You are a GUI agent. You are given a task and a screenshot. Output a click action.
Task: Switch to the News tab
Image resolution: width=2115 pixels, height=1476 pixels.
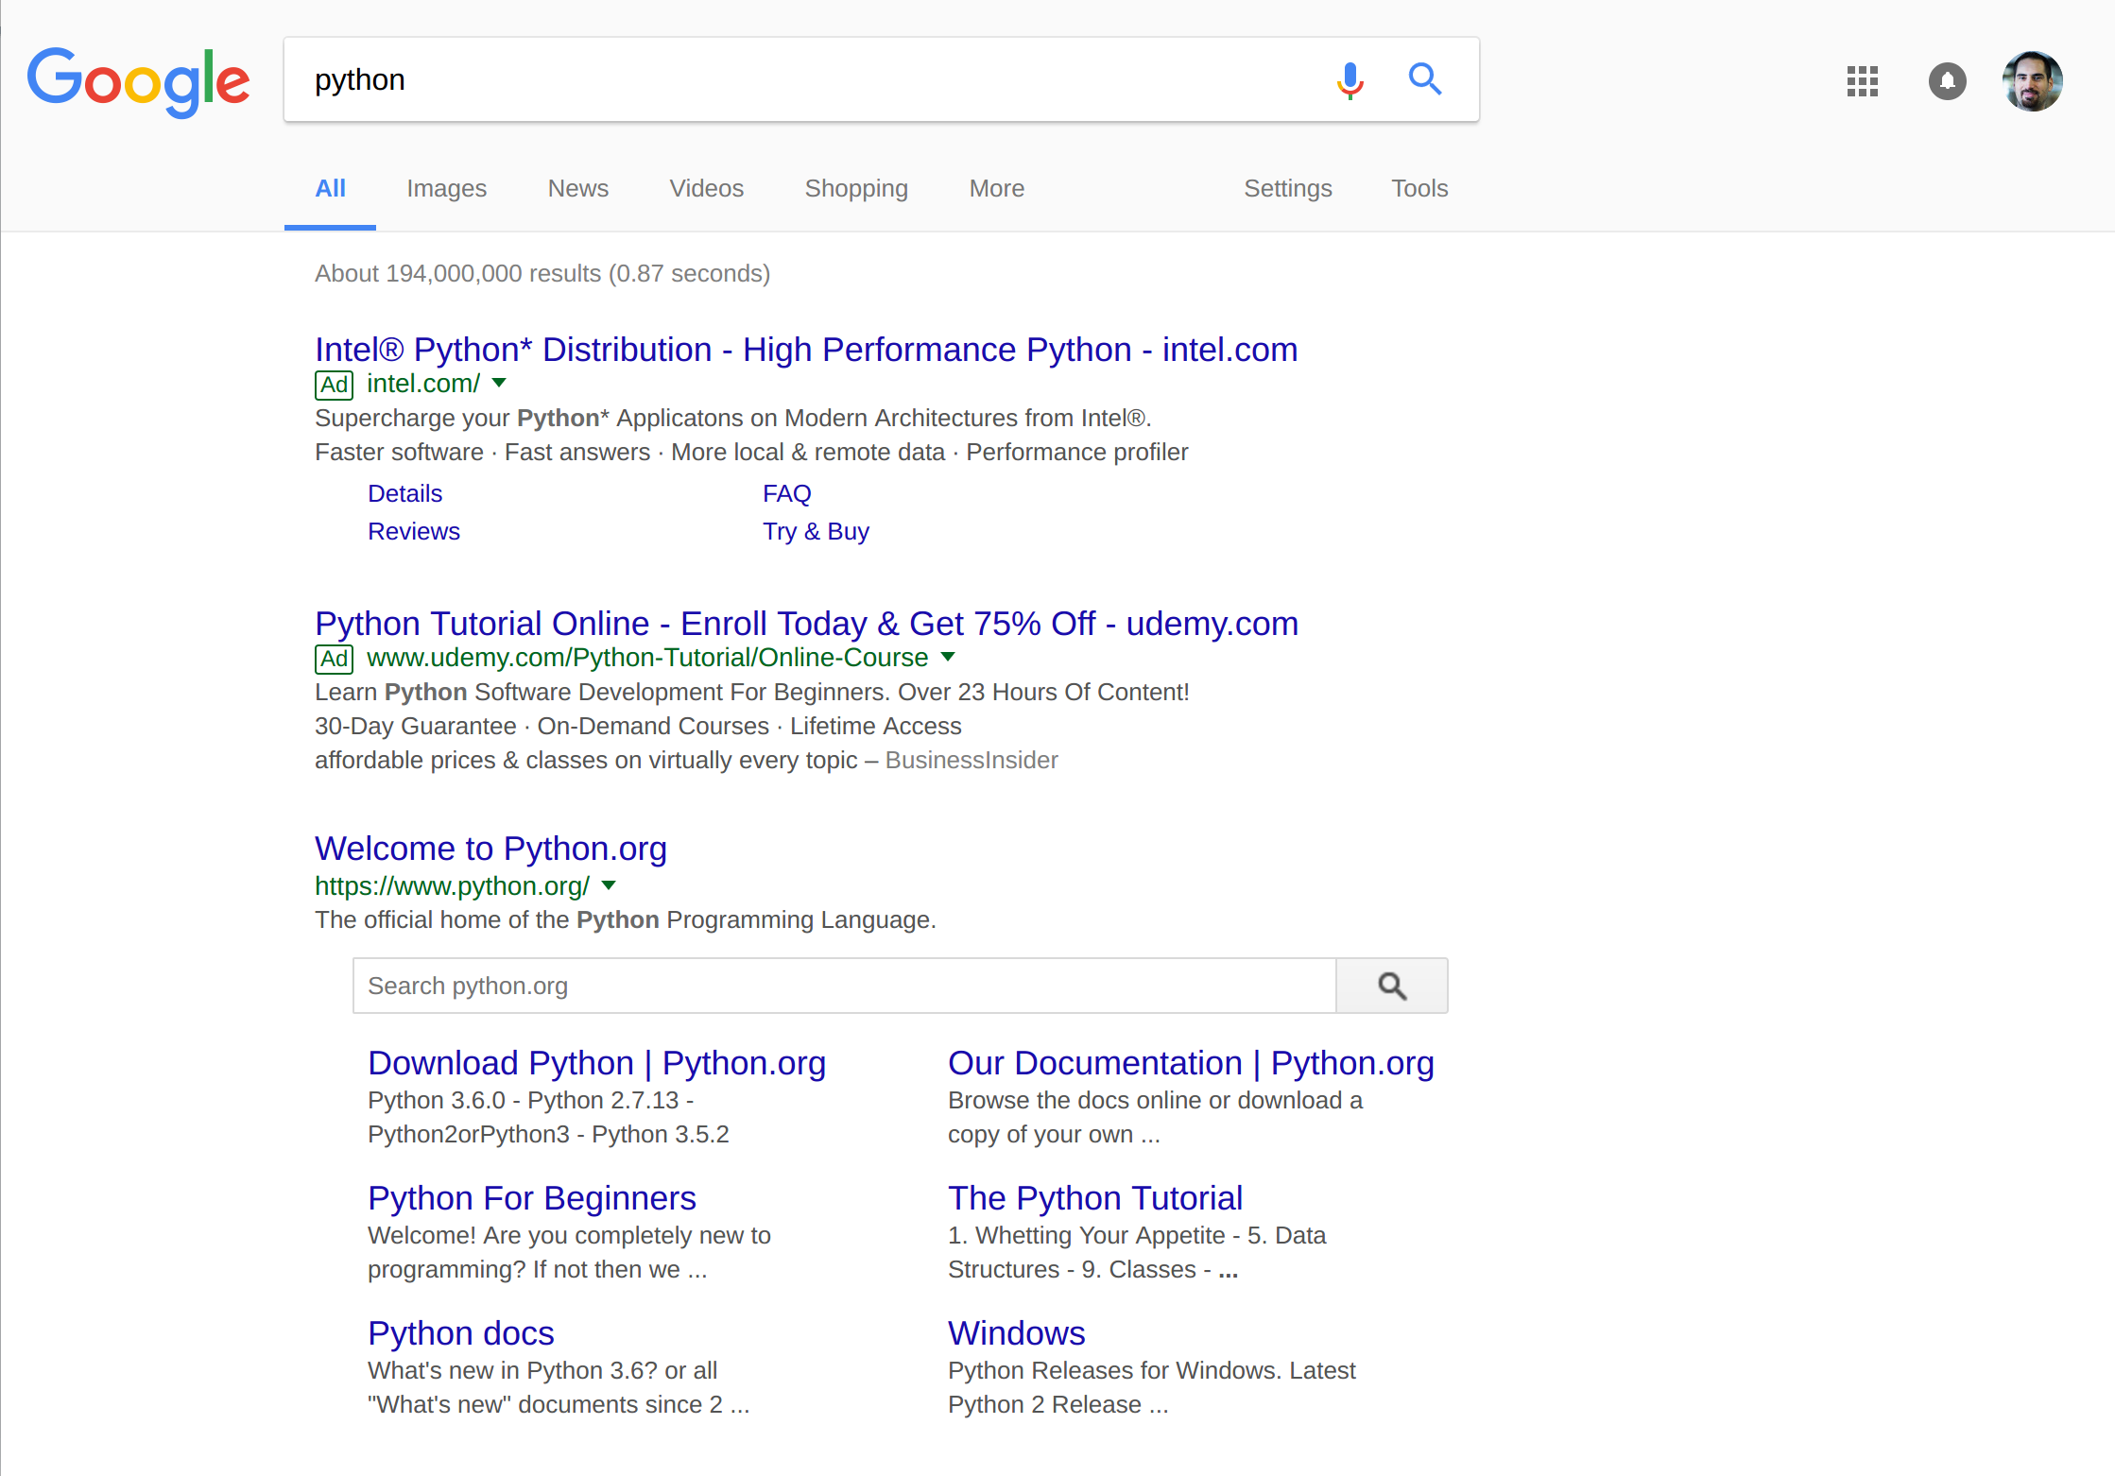click(x=578, y=188)
